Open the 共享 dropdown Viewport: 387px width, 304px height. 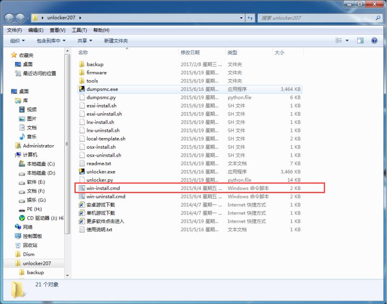tap(85, 41)
